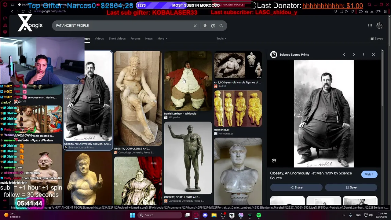This screenshot has height=220, width=391.
Task: Open Google Lens image search
Action: tap(213, 26)
